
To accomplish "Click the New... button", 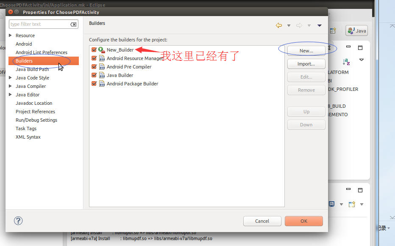I will [x=306, y=50].
